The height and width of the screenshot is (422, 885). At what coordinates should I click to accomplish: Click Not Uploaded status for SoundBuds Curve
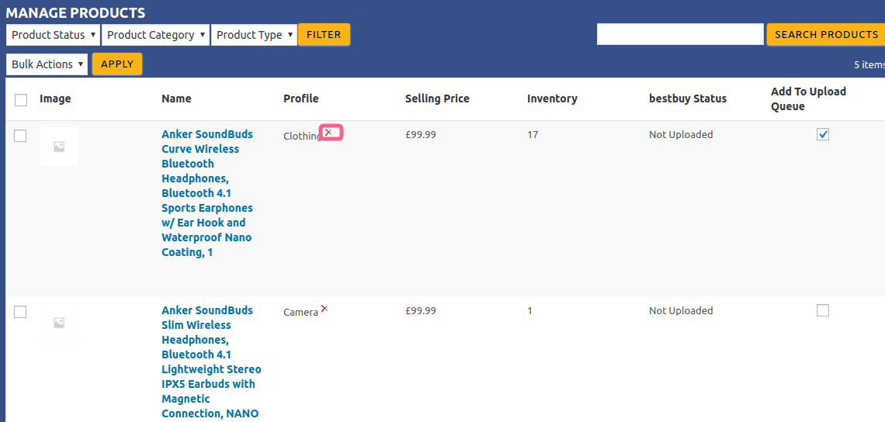(681, 135)
